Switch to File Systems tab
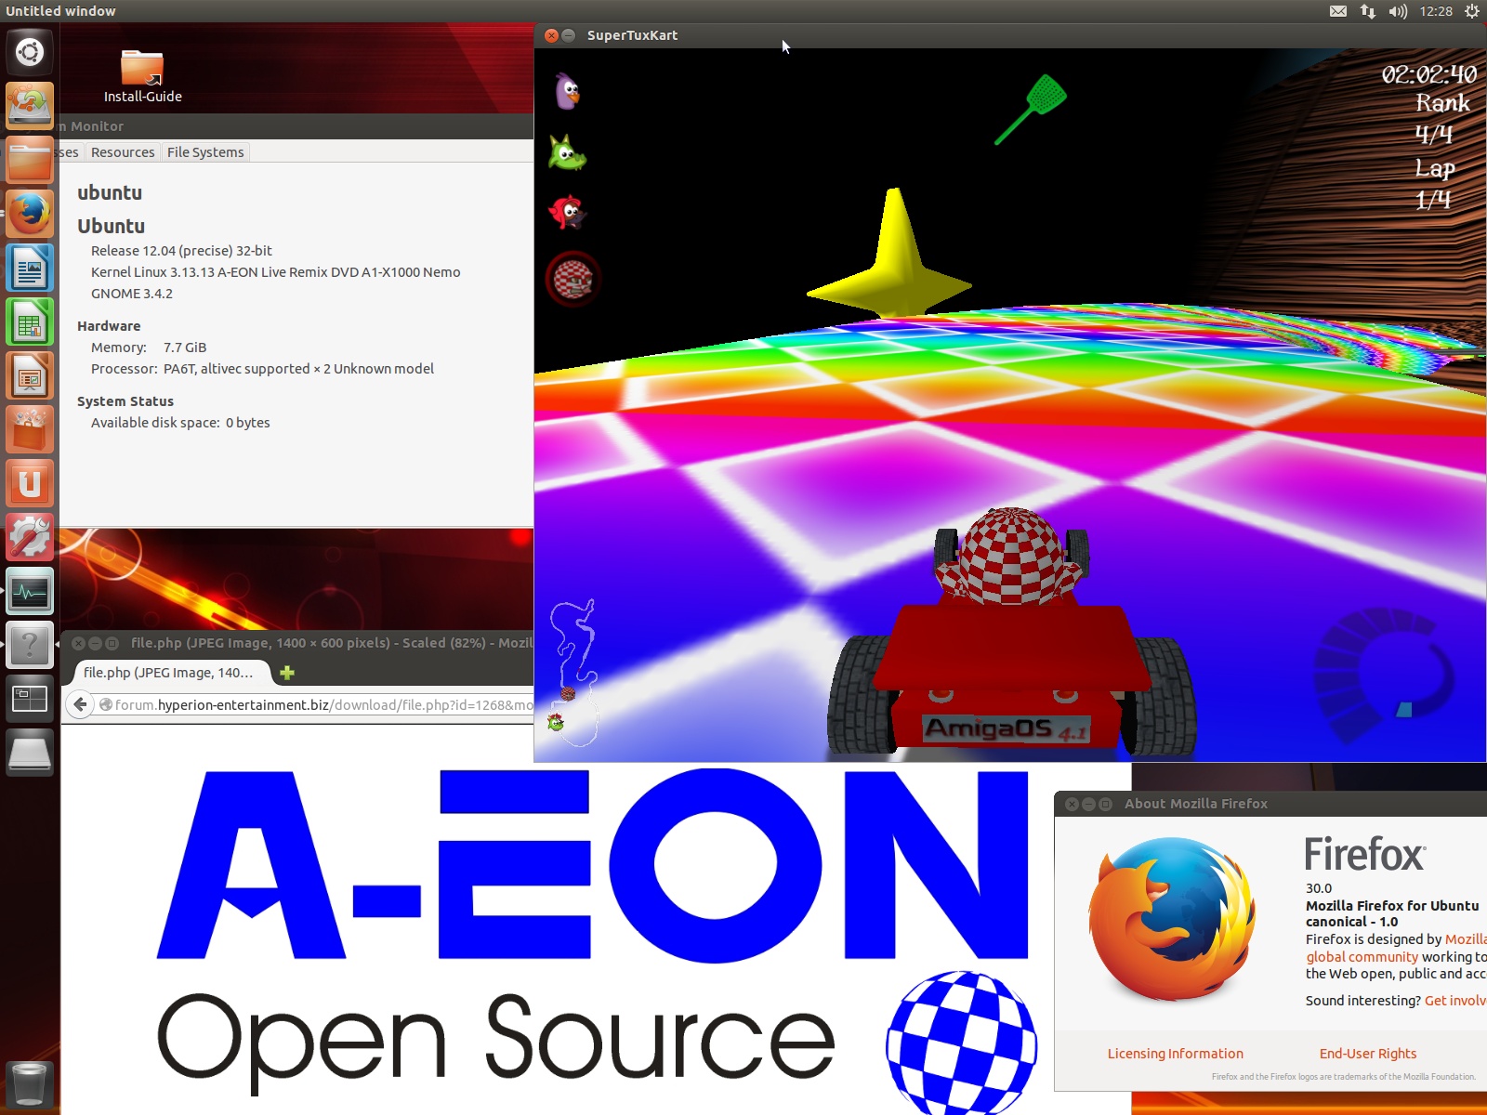The width and height of the screenshot is (1487, 1115). pyautogui.click(x=205, y=152)
